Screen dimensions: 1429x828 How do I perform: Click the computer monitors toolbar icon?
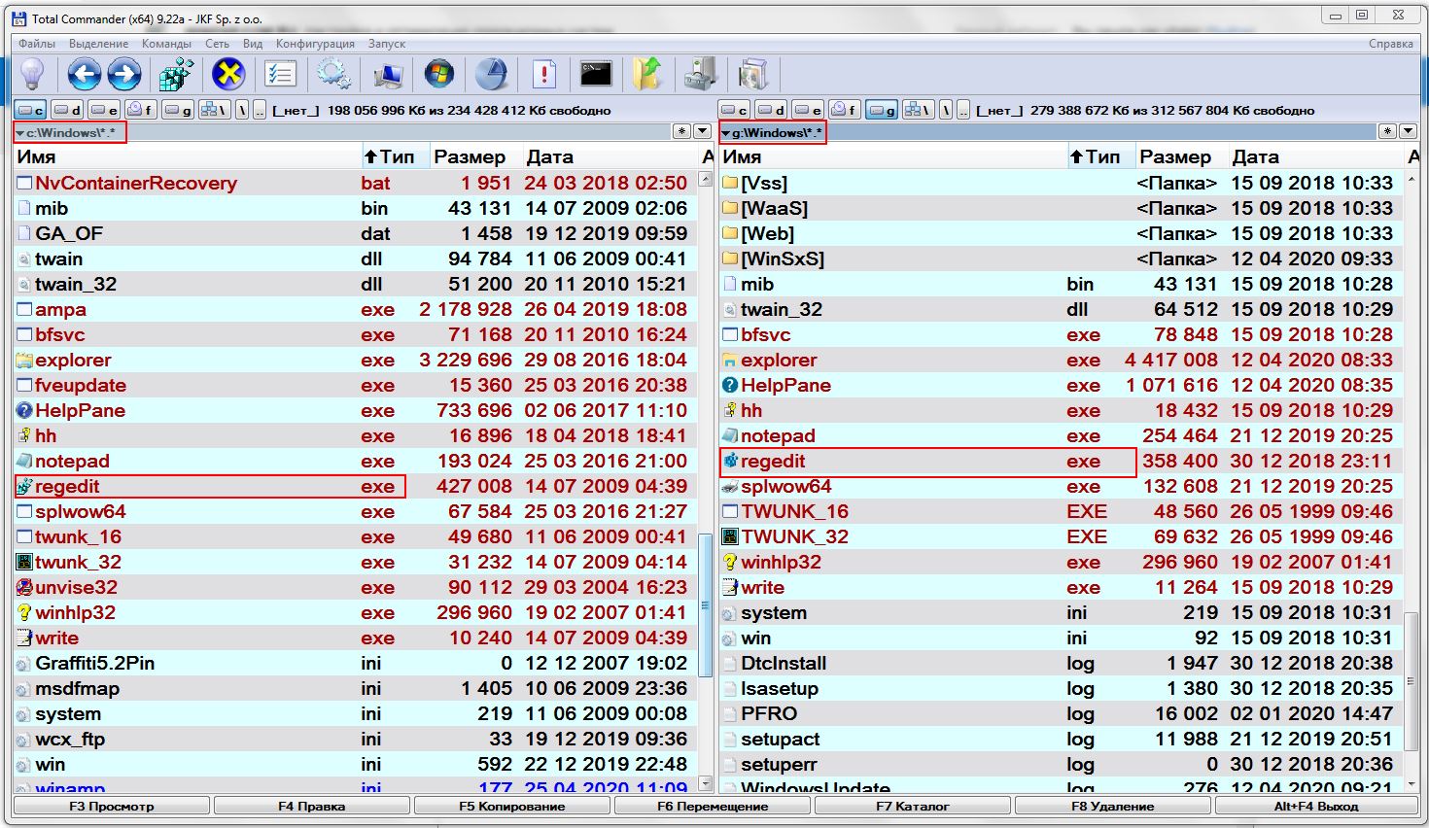[387, 74]
